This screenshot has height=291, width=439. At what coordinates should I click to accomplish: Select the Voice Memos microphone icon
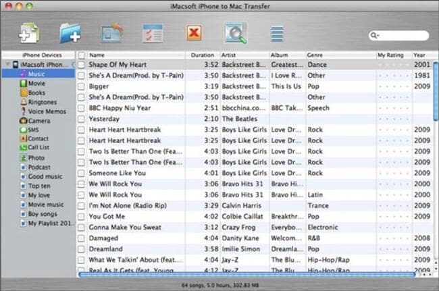24,111
